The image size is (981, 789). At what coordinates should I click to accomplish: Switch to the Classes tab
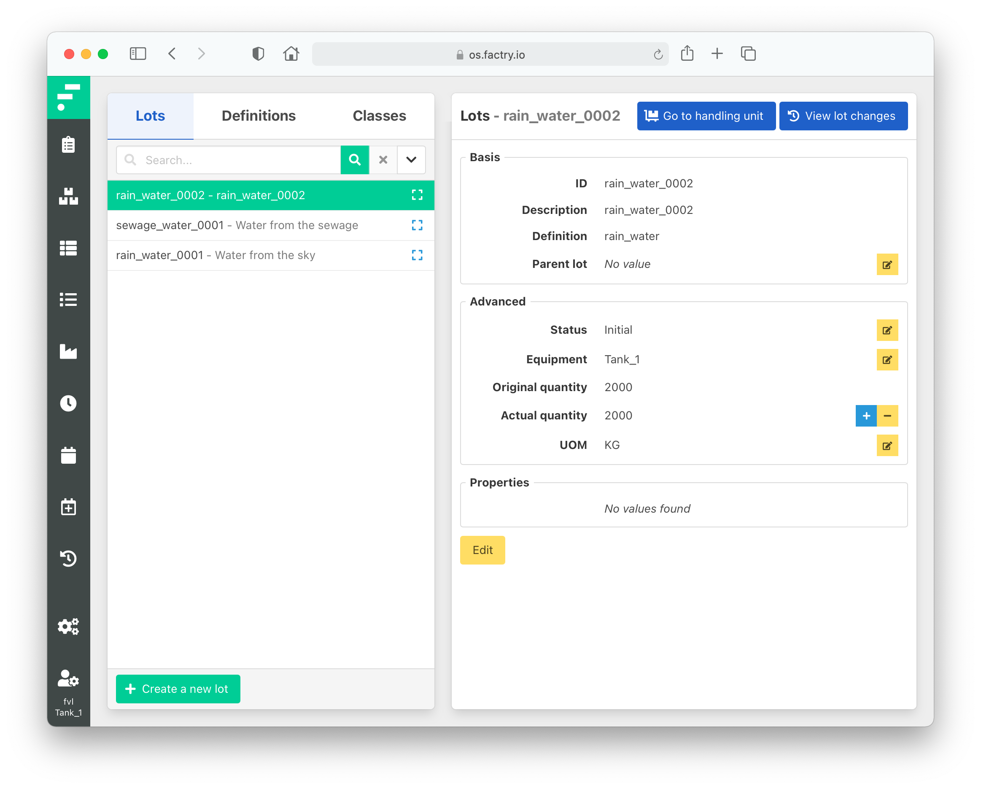[379, 116]
